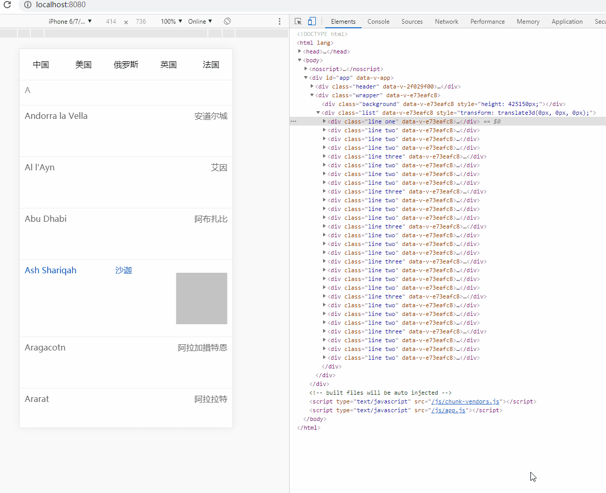Activate the inspect element picker icon

[x=298, y=21]
